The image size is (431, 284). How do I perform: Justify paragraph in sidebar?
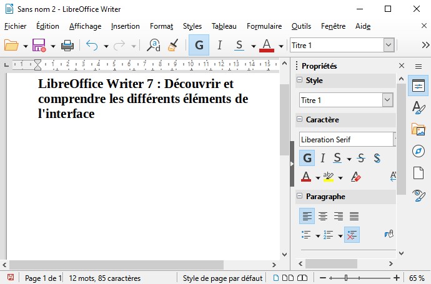point(354,216)
